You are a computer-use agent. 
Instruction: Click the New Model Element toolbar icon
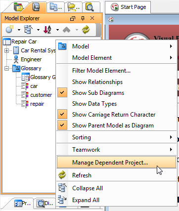click(9, 30)
